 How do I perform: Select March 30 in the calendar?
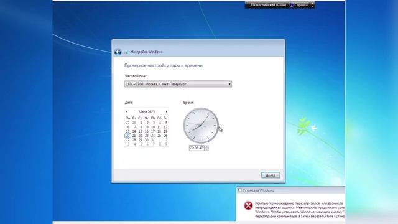pos(147,140)
